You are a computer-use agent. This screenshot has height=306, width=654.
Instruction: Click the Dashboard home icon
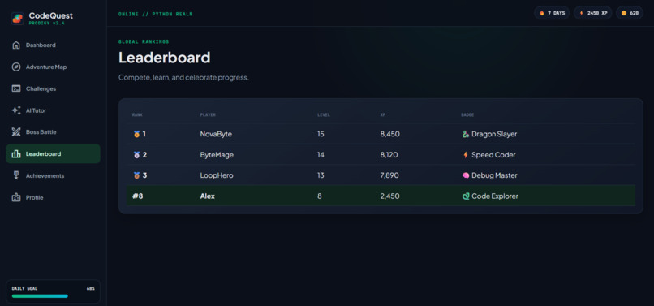16,45
